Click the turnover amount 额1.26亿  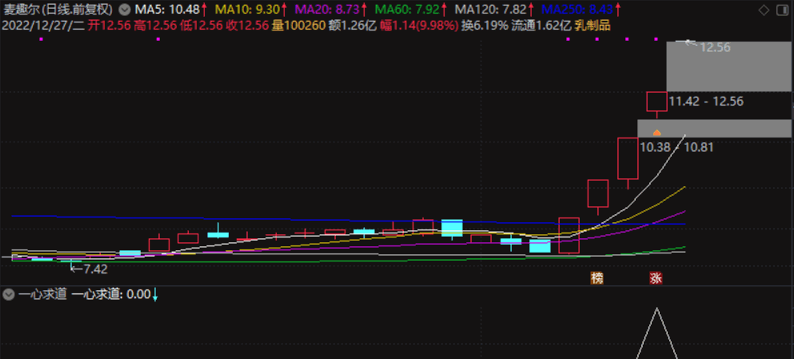[x=353, y=26]
